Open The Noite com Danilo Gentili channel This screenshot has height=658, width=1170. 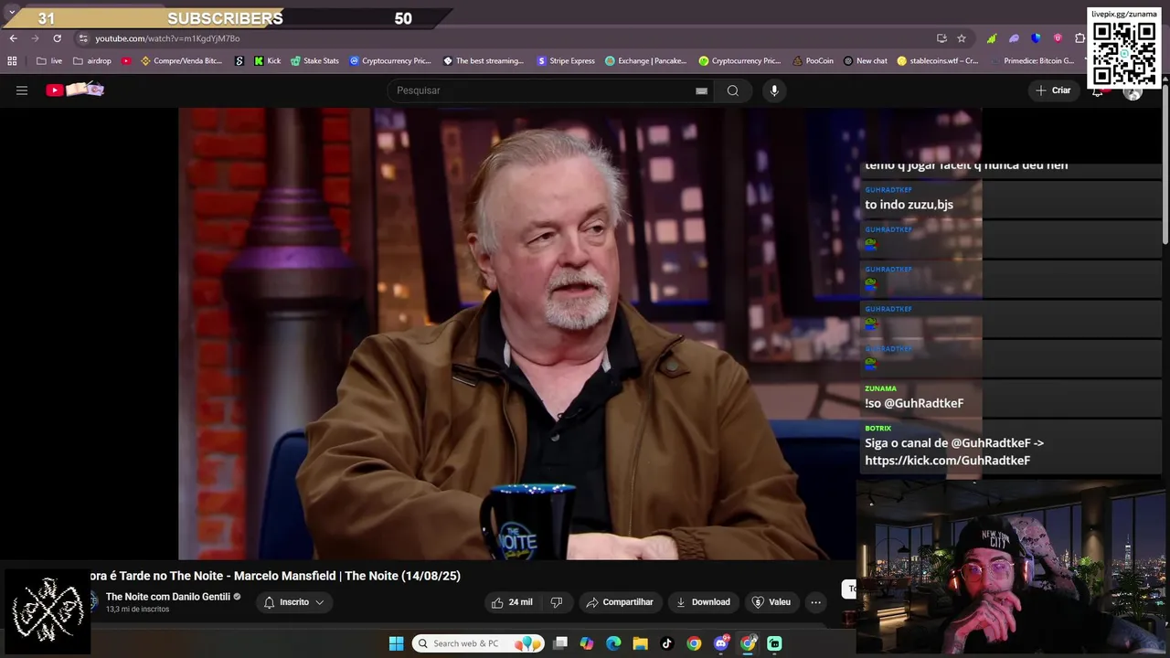168,597
